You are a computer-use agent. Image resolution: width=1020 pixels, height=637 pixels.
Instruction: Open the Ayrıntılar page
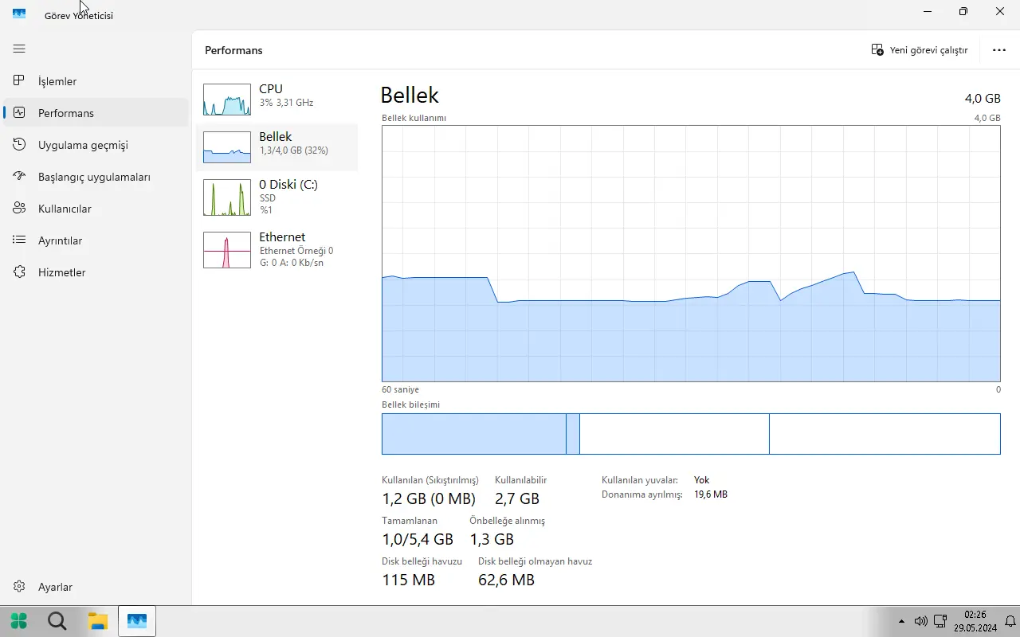tap(96, 240)
